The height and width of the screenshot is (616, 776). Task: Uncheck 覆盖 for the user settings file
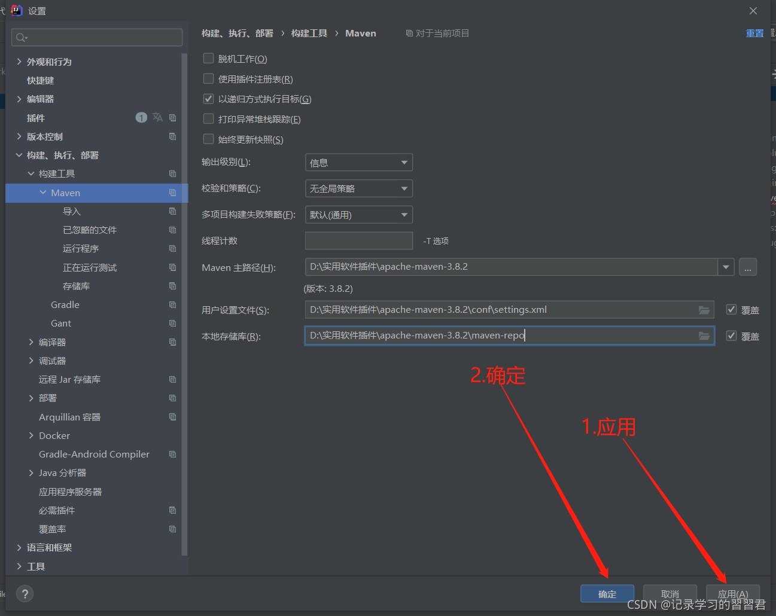[x=731, y=309]
